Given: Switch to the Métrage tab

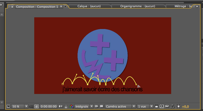Looking at the screenshot, I should click(x=183, y=6).
